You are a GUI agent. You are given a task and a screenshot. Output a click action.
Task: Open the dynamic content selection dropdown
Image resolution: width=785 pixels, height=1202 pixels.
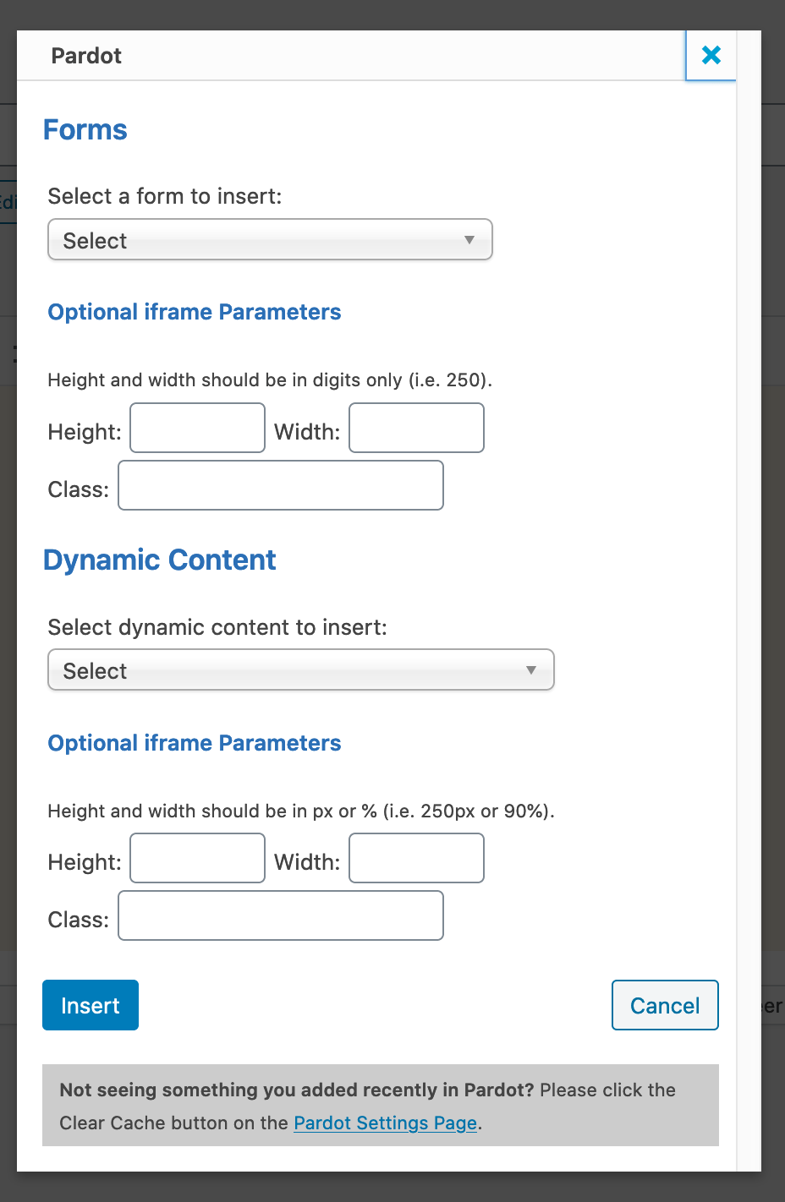pos(301,669)
